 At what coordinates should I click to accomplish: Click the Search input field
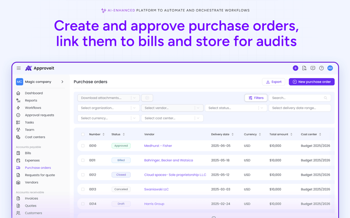coord(300,98)
